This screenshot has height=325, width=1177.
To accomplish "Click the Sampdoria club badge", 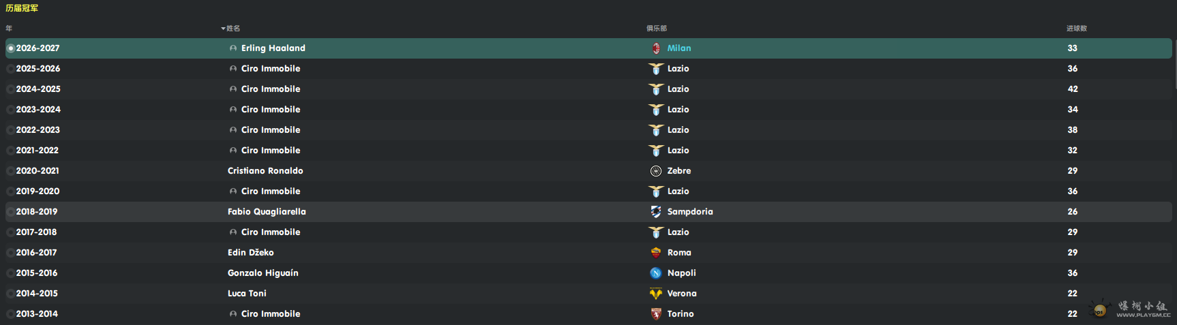I will tap(656, 212).
